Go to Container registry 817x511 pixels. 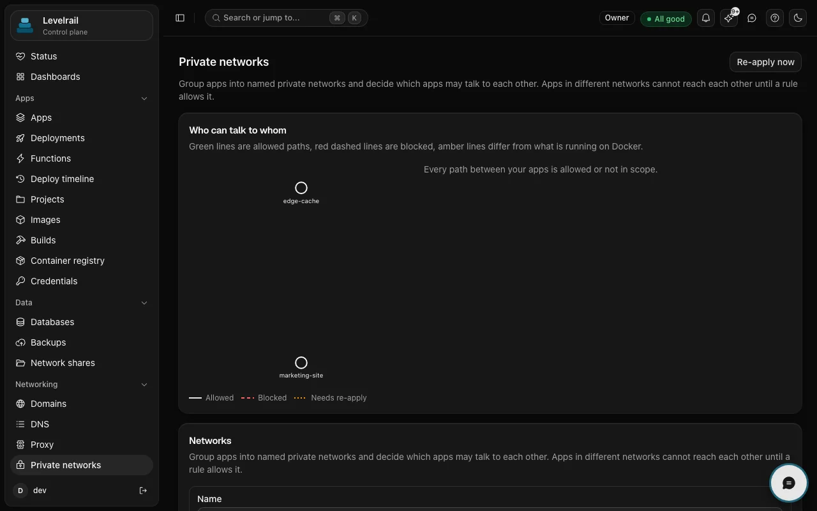82,261
